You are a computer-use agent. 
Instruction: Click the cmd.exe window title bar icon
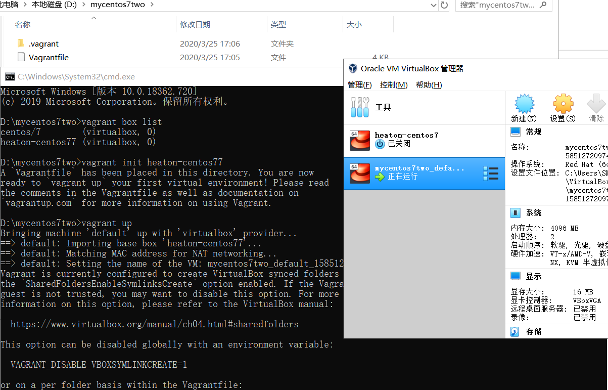10,77
